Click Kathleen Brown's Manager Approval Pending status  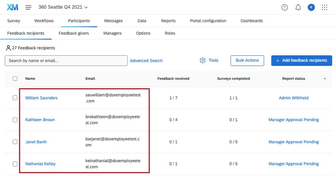(x=294, y=120)
